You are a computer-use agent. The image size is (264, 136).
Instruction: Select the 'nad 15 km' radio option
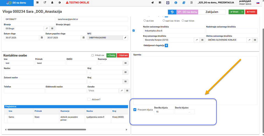(183, 21)
